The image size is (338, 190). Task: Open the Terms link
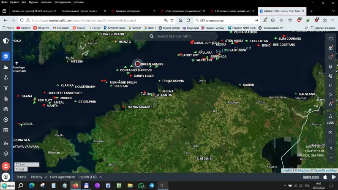click(21, 177)
